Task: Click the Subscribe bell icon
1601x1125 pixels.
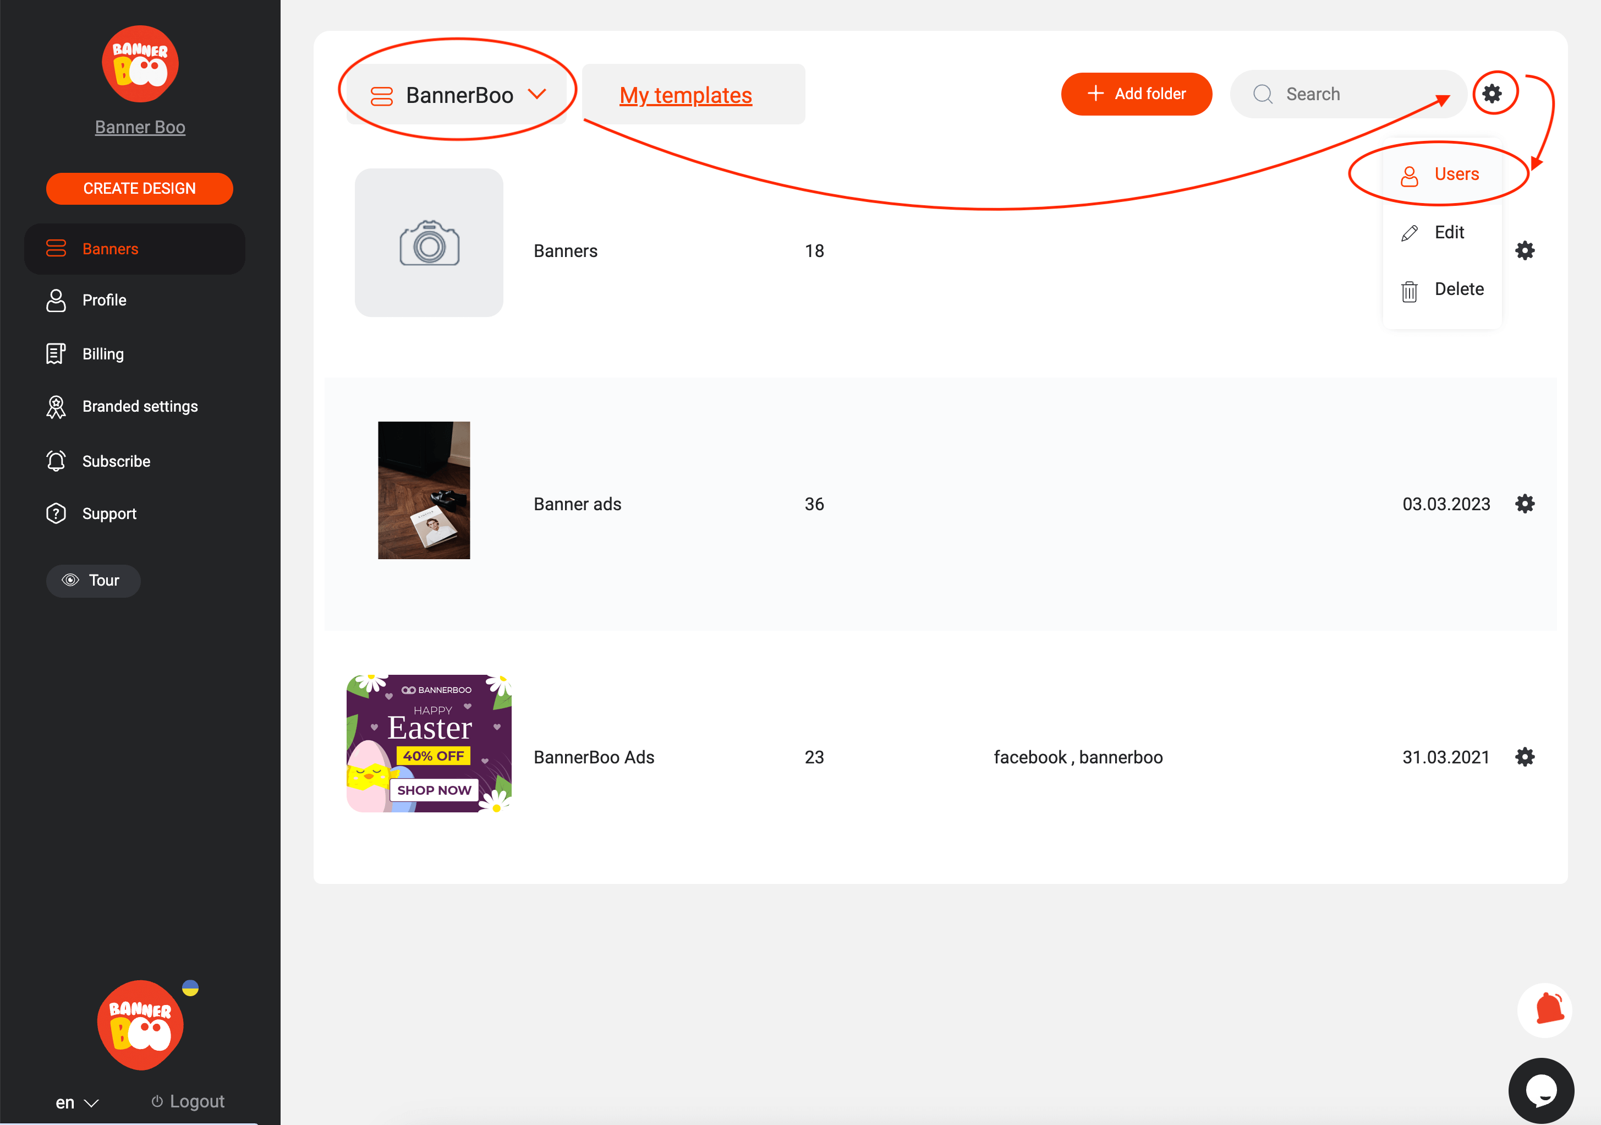Action: (56, 461)
